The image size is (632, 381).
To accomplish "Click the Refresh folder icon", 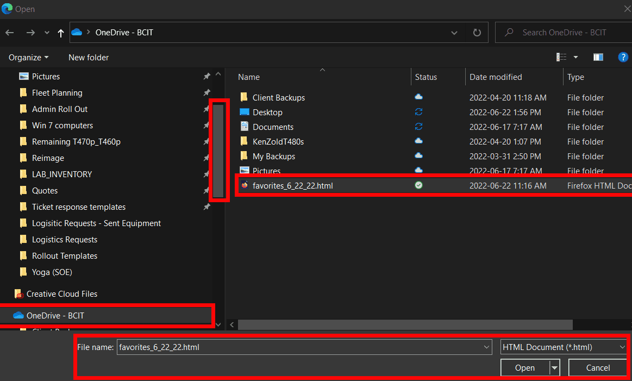I will (x=477, y=33).
